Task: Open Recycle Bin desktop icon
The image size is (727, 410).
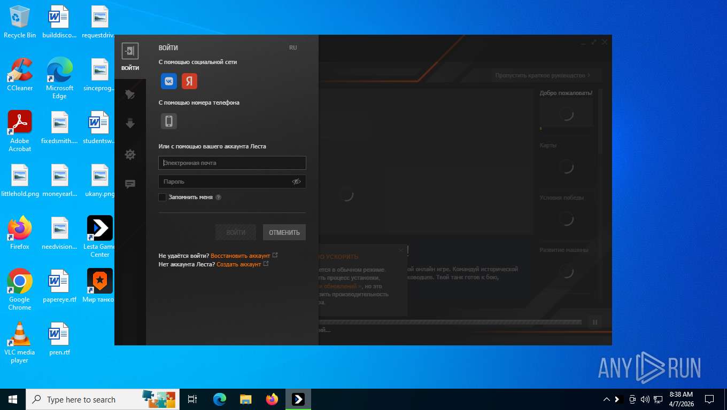Action: click(x=20, y=22)
